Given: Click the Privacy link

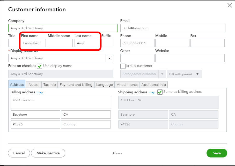Looking at the screenshot, I should click(117, 154).
